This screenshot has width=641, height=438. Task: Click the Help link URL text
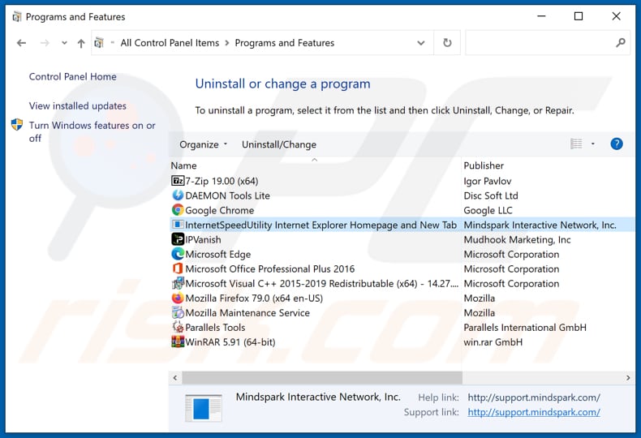534,397
